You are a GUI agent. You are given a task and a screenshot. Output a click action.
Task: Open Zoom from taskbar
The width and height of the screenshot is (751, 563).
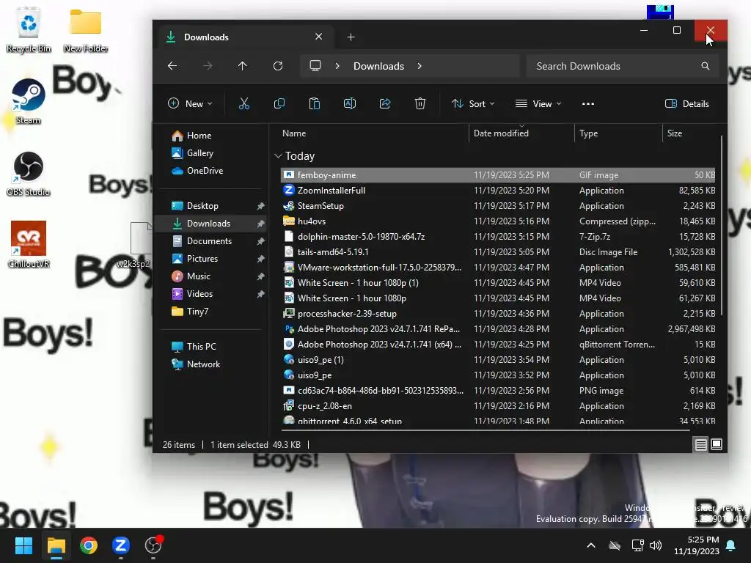point(121,545)
